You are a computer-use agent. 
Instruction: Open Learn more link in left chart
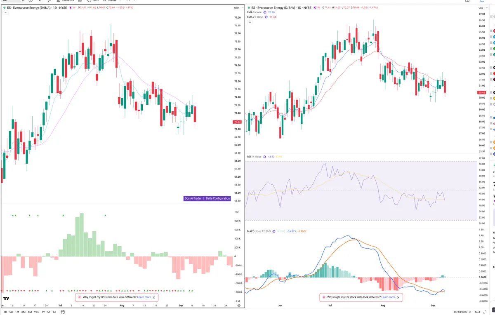[144, 297]
